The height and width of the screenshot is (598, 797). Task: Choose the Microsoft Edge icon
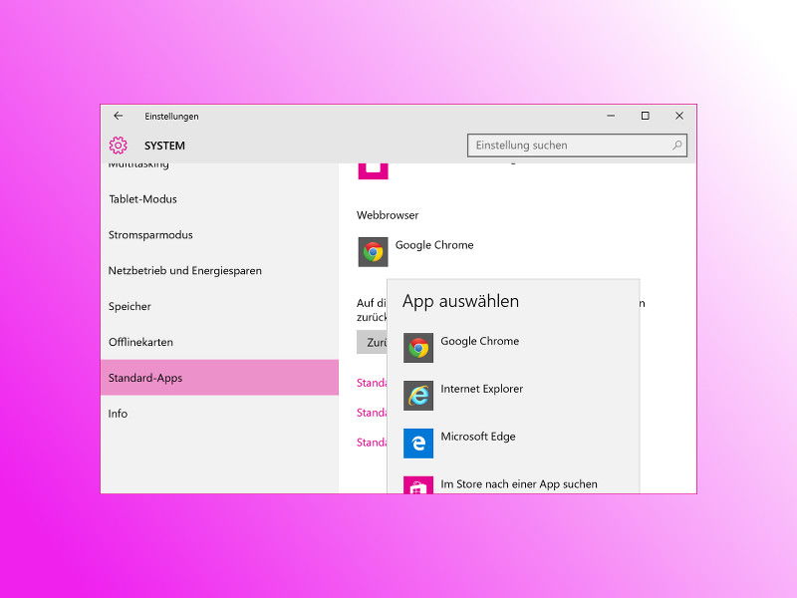[x=418, y=444]
